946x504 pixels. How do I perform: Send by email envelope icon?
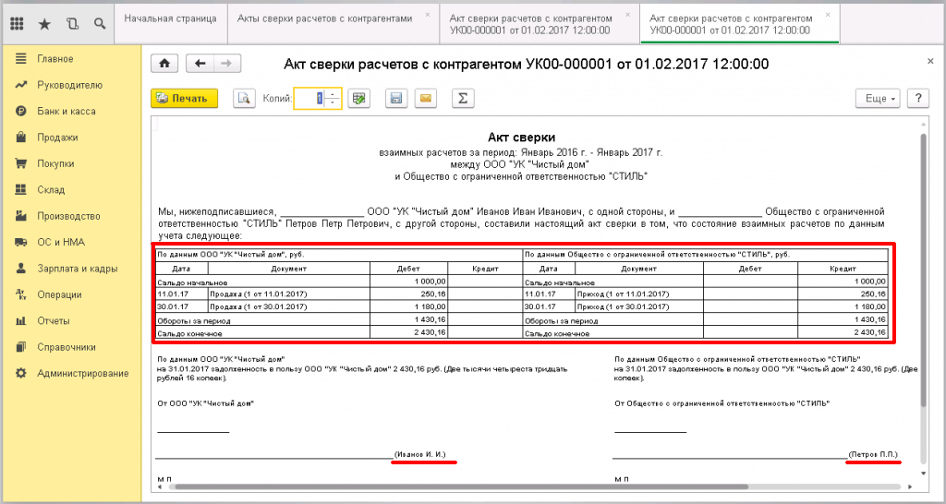point(426,98)
